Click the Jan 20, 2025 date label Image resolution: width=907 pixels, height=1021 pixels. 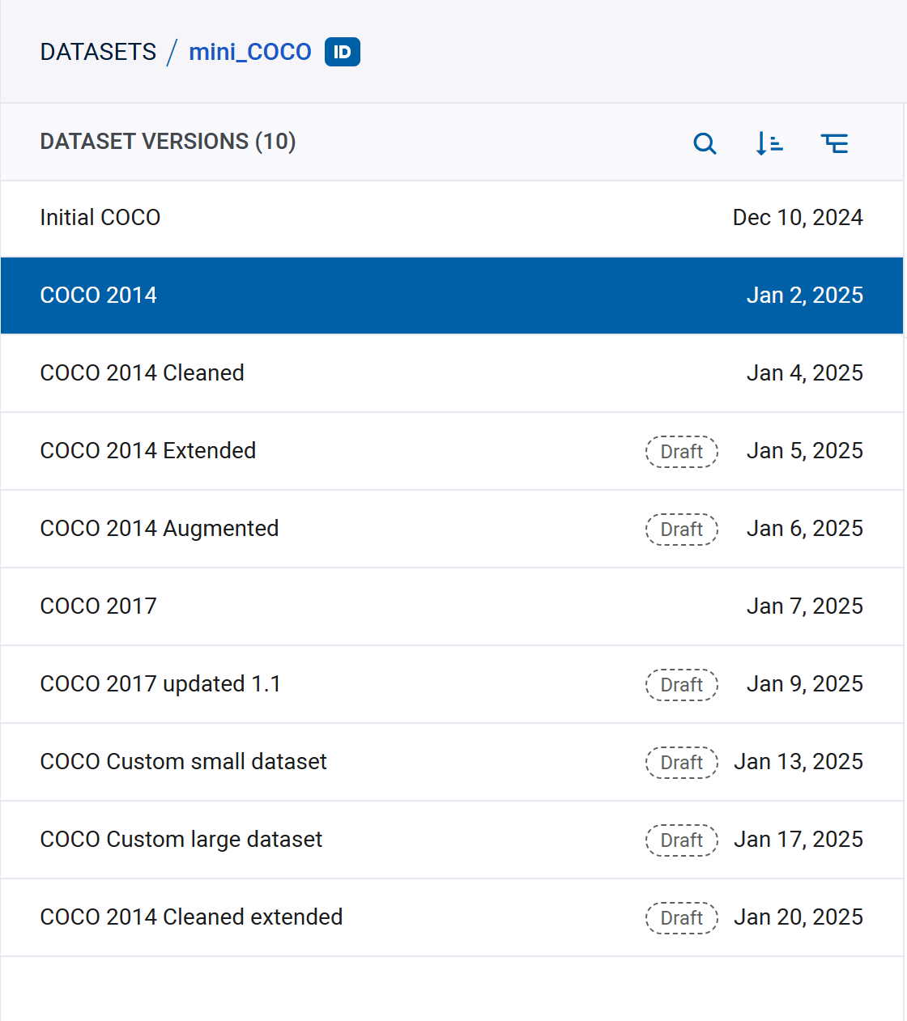798,917
